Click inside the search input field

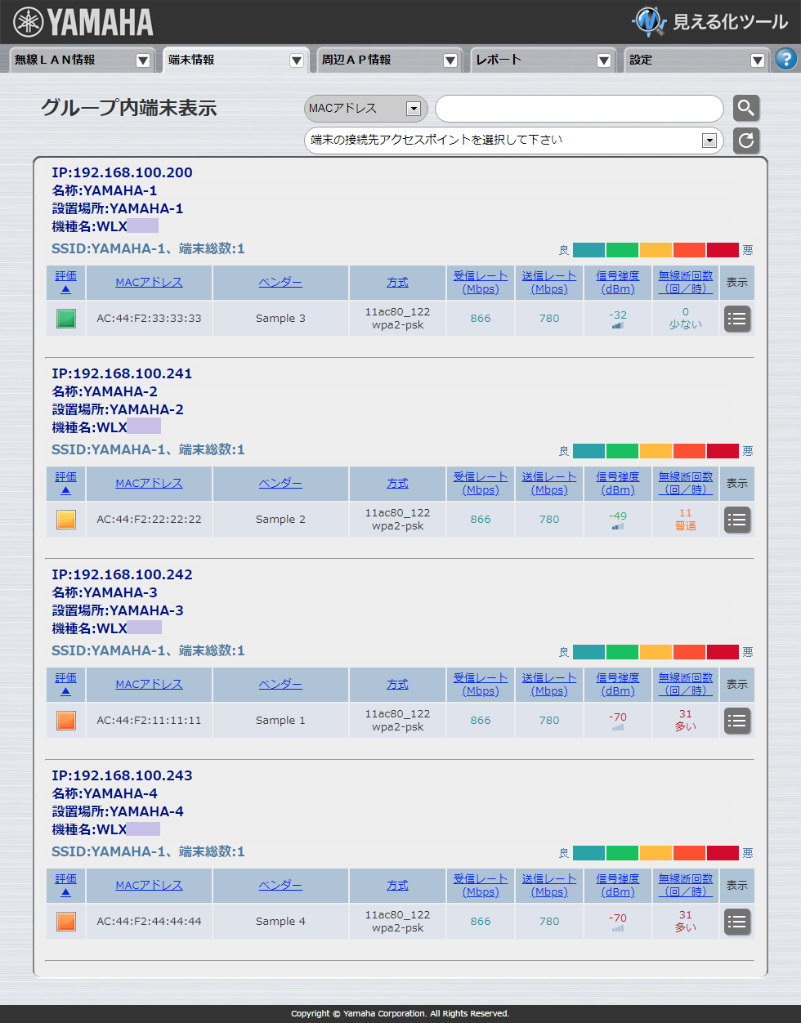click(579, 108)
